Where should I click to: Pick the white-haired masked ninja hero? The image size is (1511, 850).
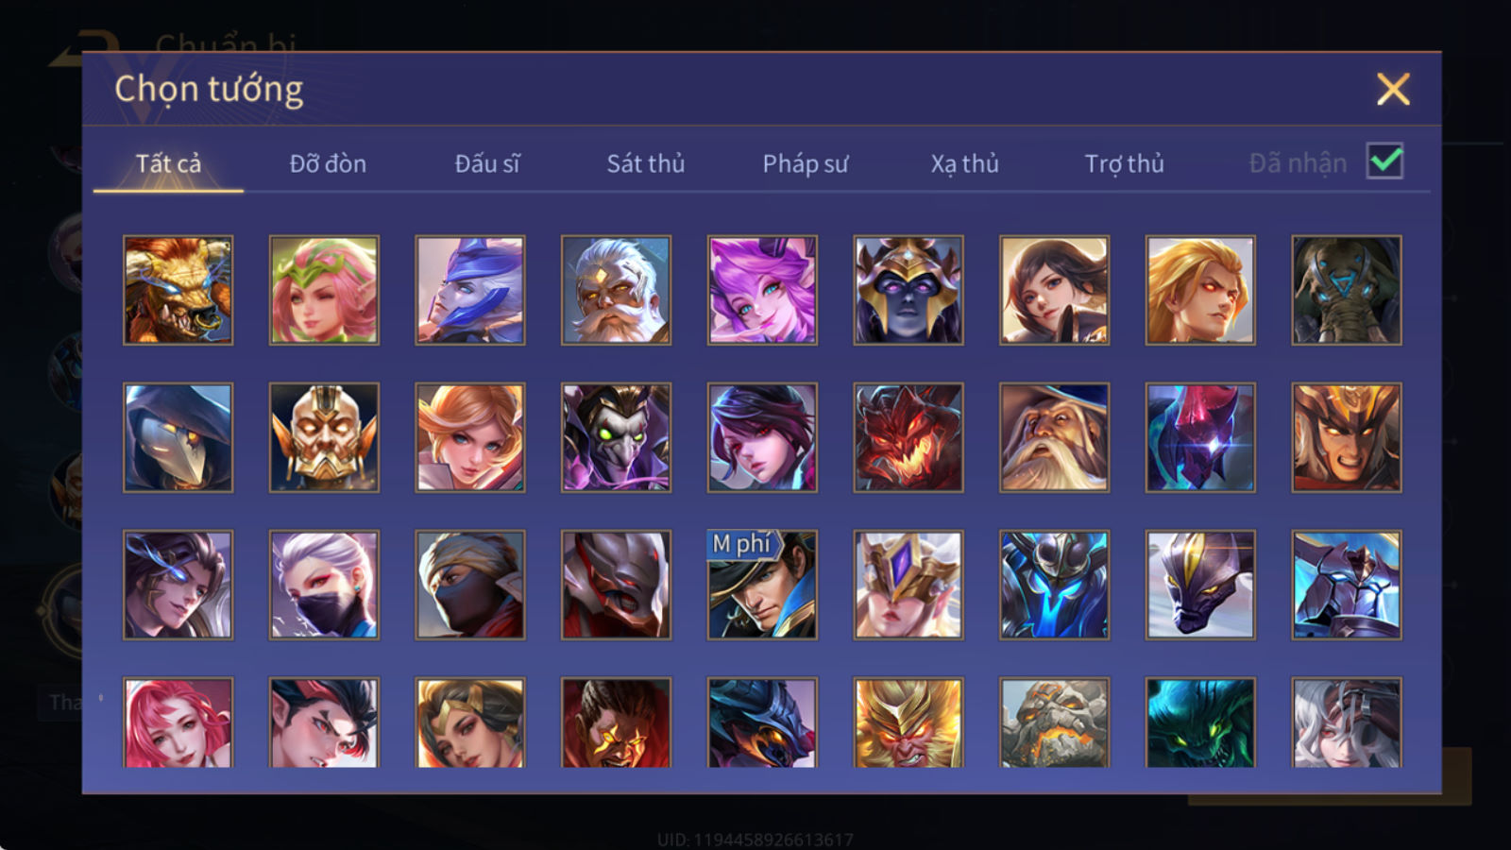(x=324, y=585)
